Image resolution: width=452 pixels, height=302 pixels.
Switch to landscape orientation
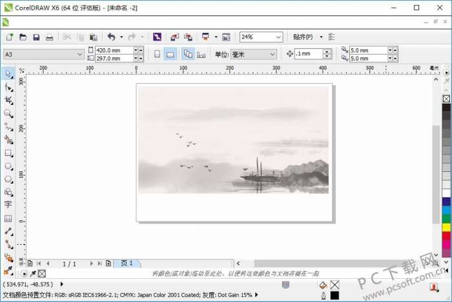click(x=170, y=54)
